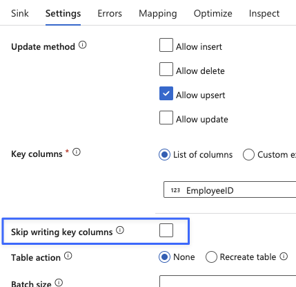The width and height of the screenshot is (296, 287).
Task: Enable the Allow insert checkbox
Action: (x=166, y=45)
